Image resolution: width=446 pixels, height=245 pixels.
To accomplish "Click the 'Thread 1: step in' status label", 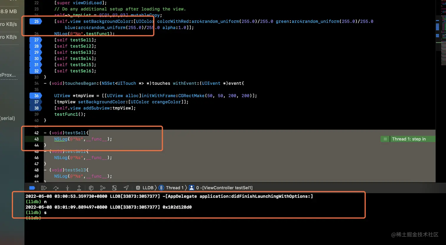I will coord(409,139).
